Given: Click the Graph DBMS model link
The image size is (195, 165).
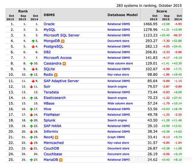Looking at the screenshot, I should (116, 137).
